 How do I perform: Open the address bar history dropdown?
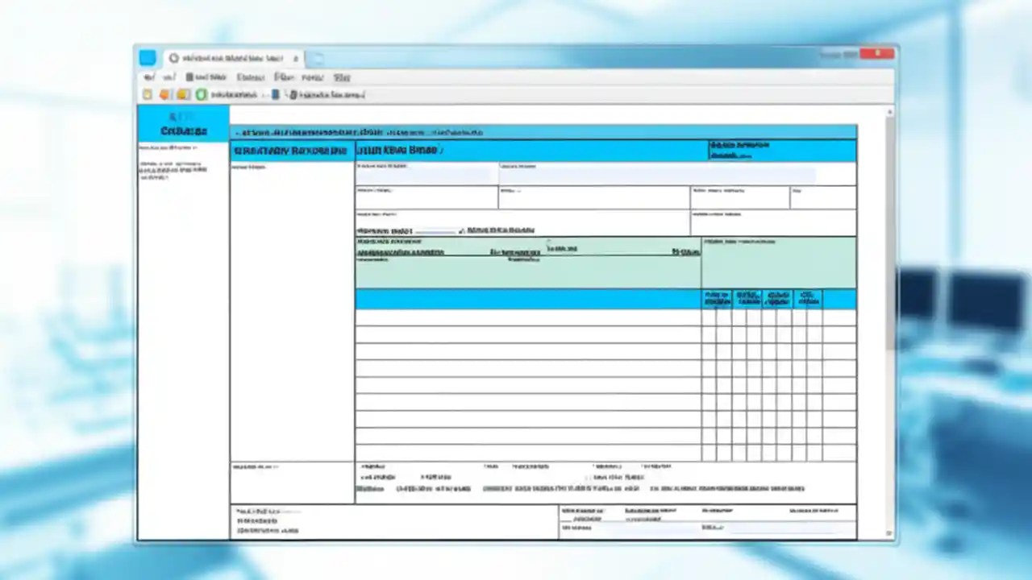click(264, 95)
